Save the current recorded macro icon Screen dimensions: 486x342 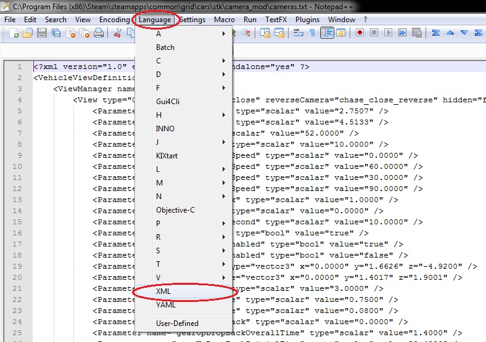coord(417,33)
